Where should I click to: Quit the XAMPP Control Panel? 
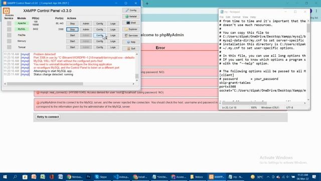pyautogui.click(x=131, y=48)
